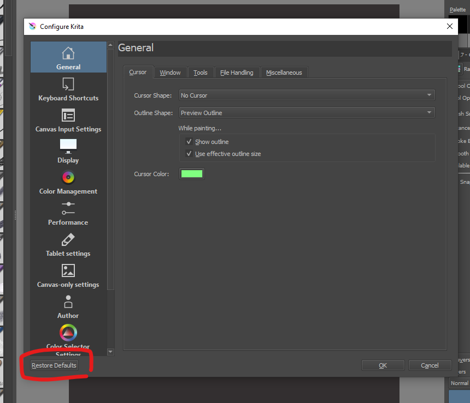Open Canvas Input Settings icon

(x=68, y=115)
